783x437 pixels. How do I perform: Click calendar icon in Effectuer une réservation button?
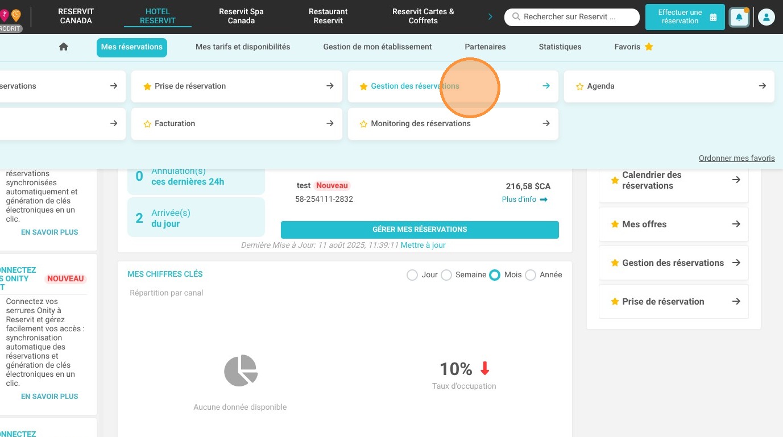point(713,17)
